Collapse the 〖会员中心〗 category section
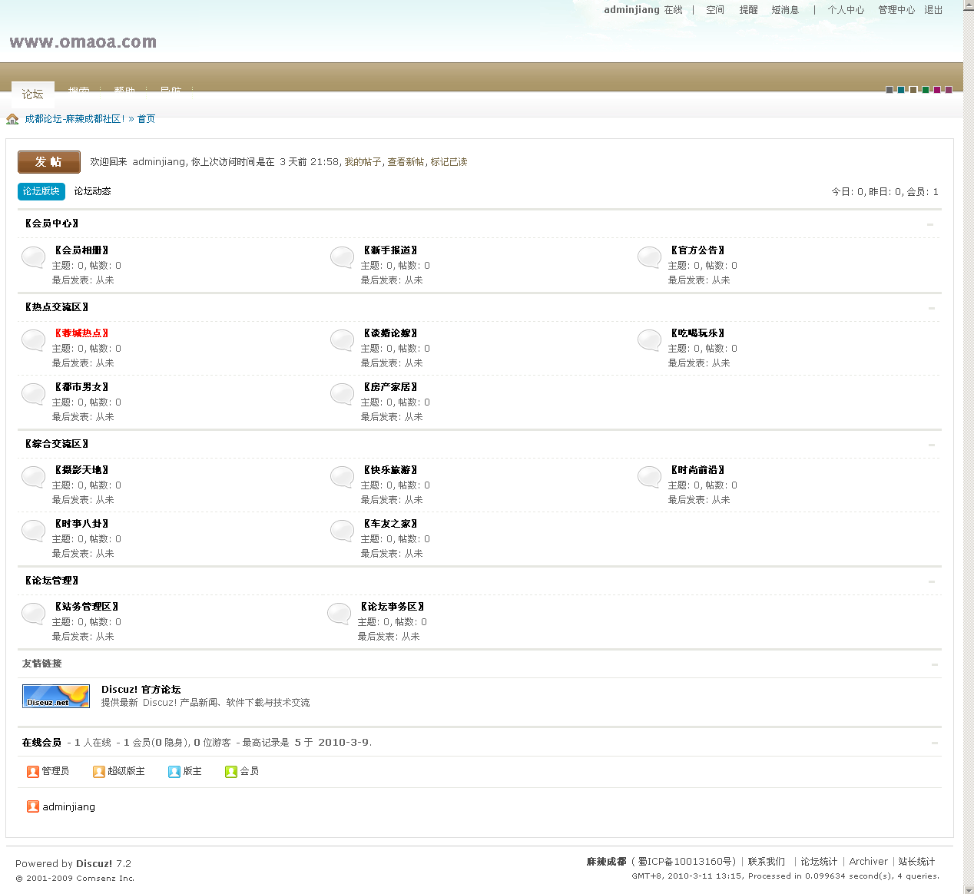The width and height of the screenshot is (974, 894). point(929,224)
